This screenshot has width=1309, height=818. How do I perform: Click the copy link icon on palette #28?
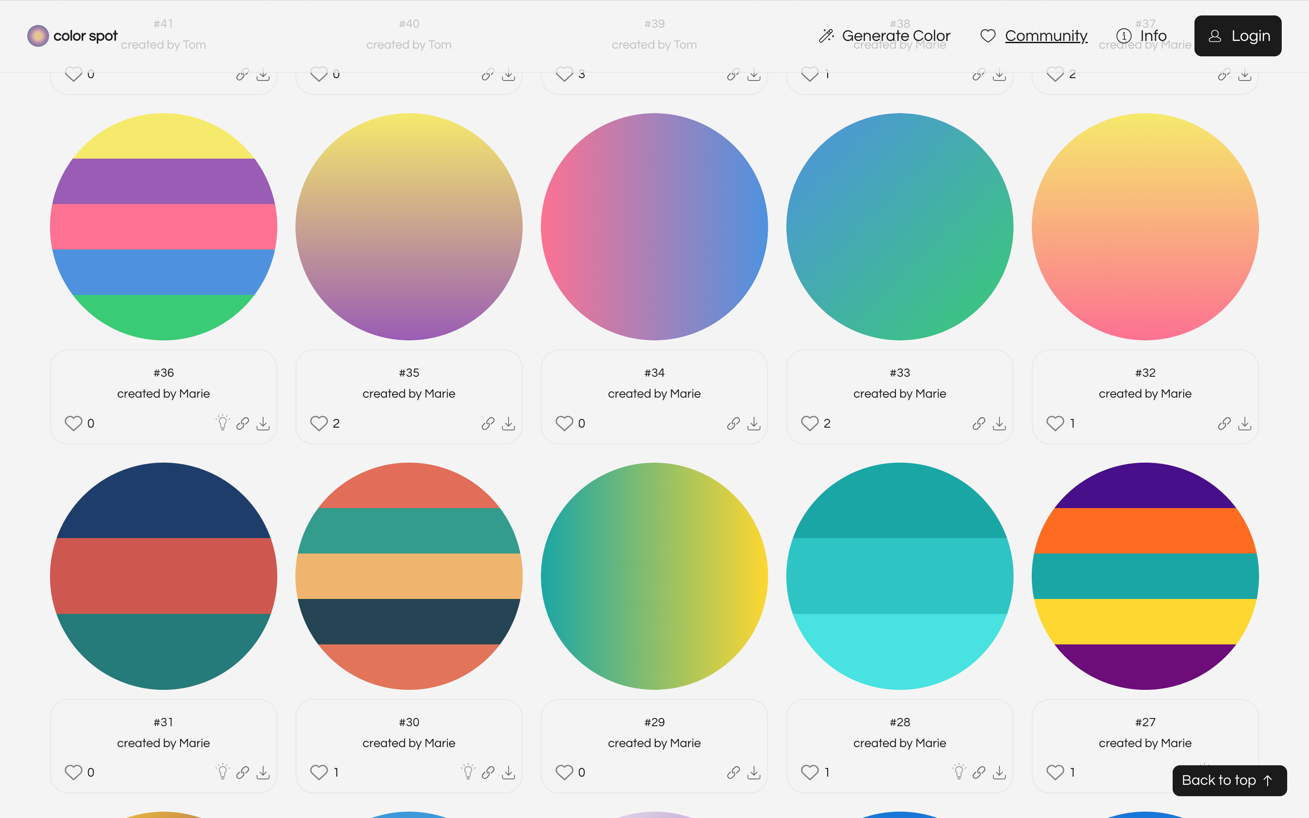point(979,772)
